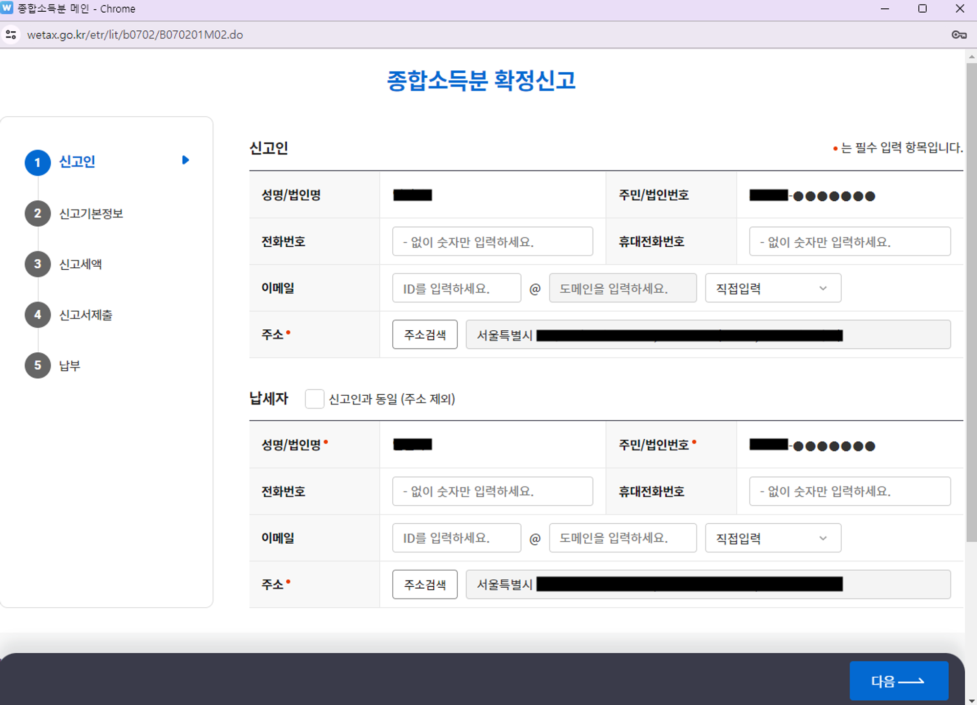Focus 신고인 휴대전화번호 input field

[850, 241]
